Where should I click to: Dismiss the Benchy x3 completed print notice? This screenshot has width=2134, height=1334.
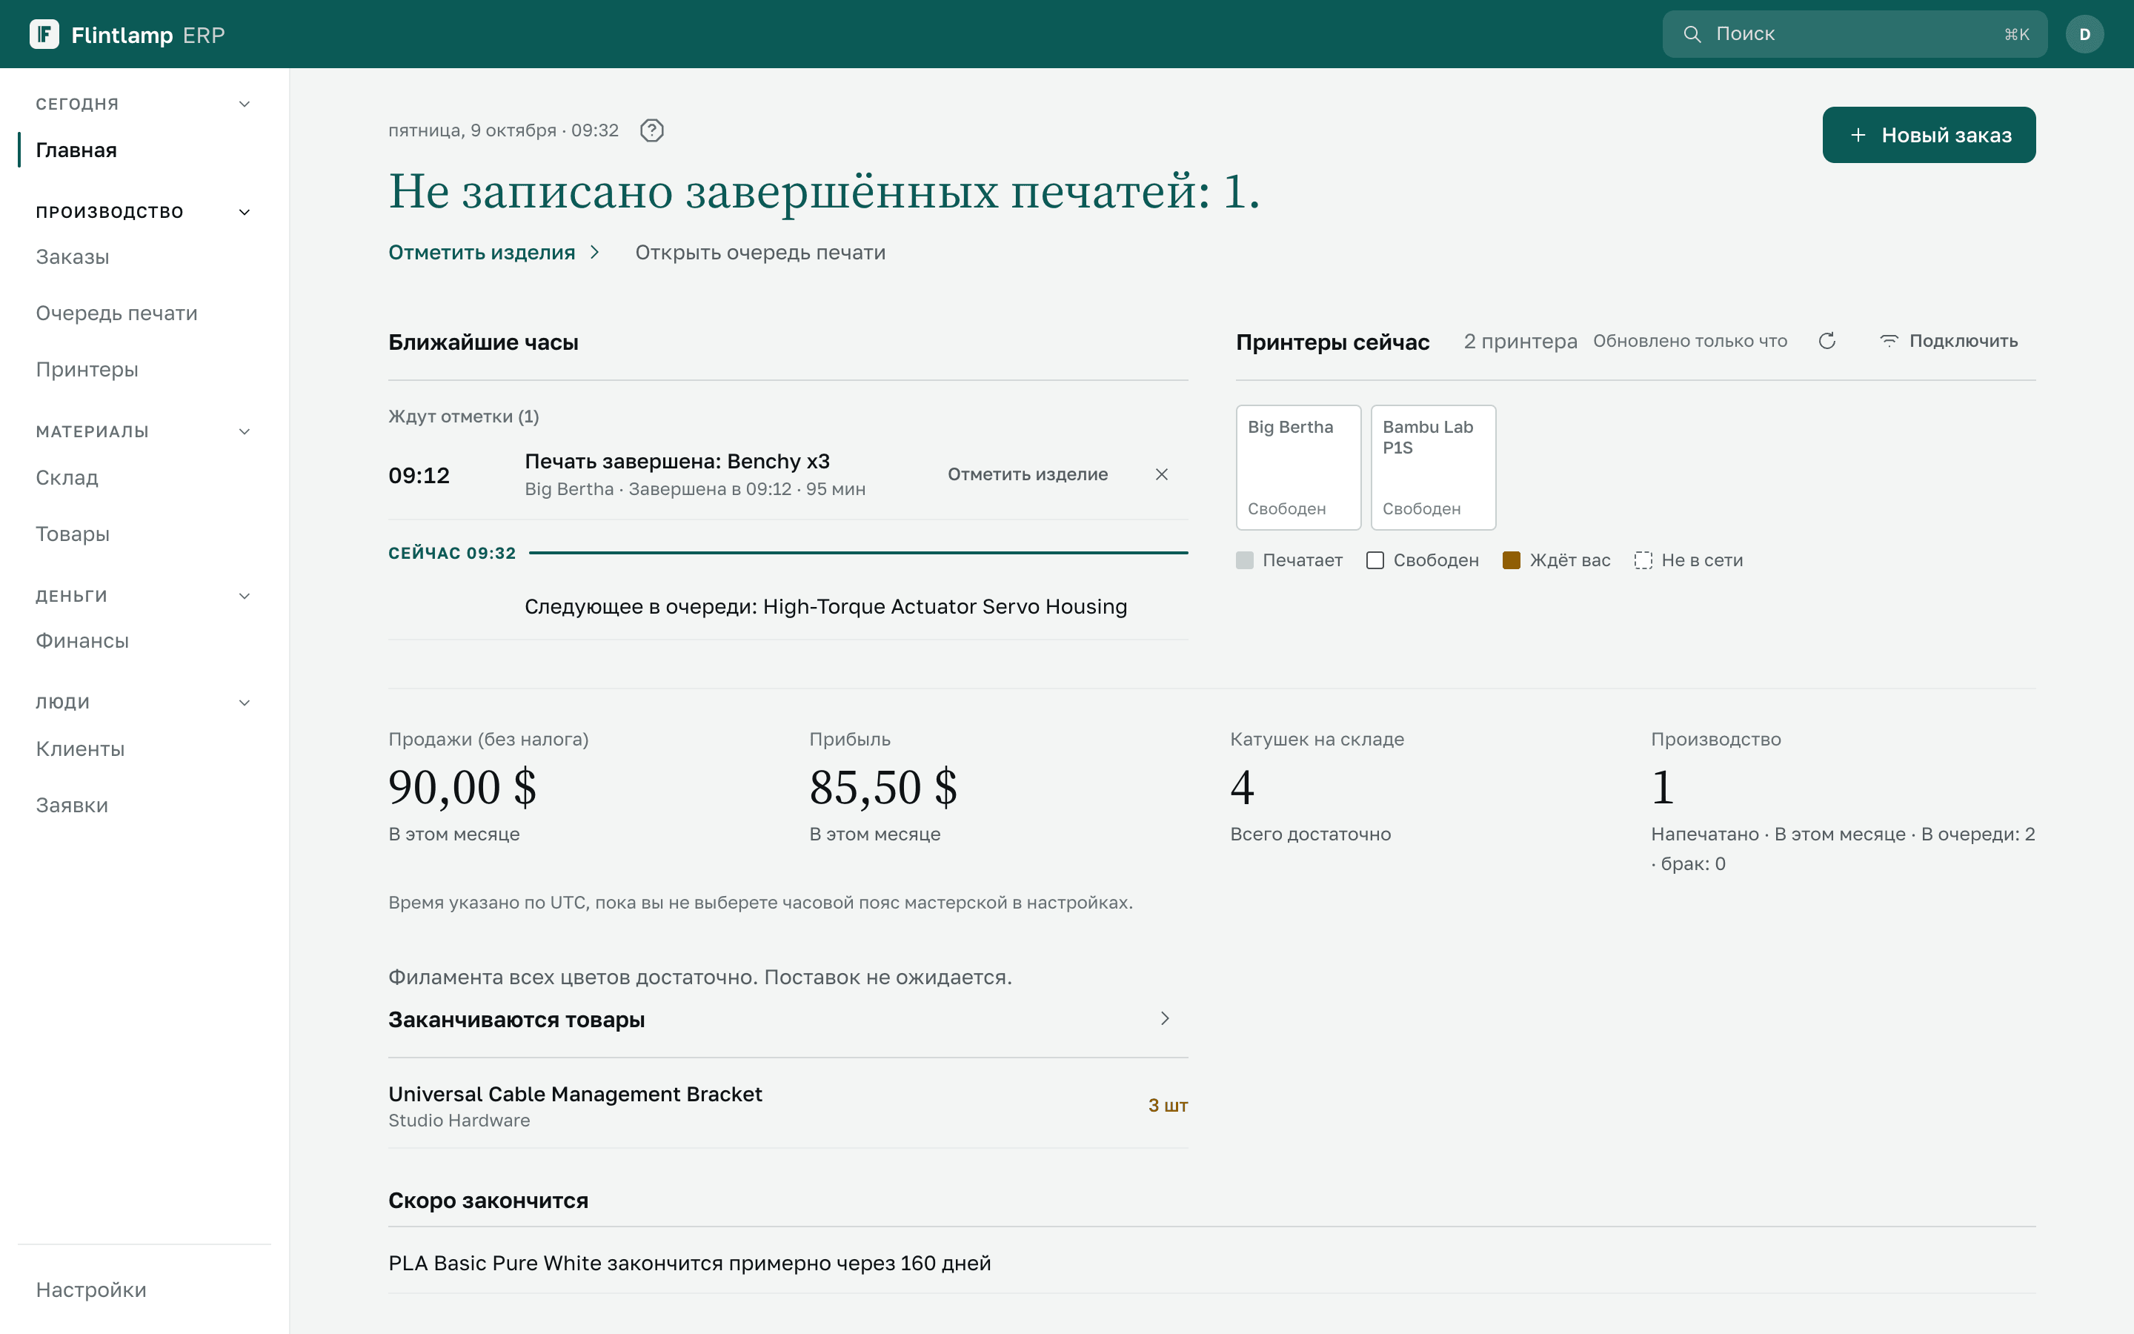click(x=1161, y=474)
